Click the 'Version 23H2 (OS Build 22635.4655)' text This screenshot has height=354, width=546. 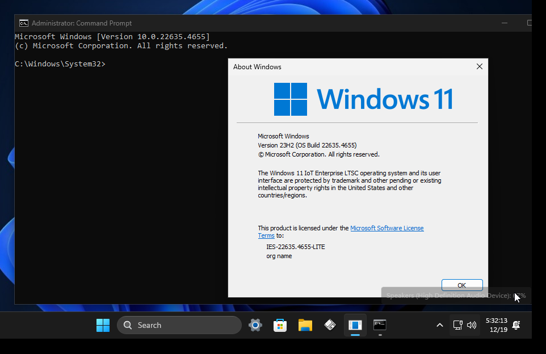(307, 145)
